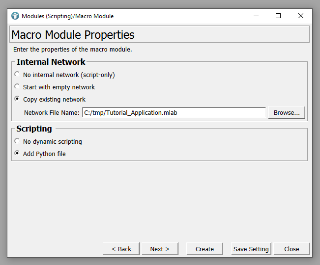Select No internal network (script-only) option
Image resolution: width=320 pixels, height=265 pixels.
(x=18, y=75)
